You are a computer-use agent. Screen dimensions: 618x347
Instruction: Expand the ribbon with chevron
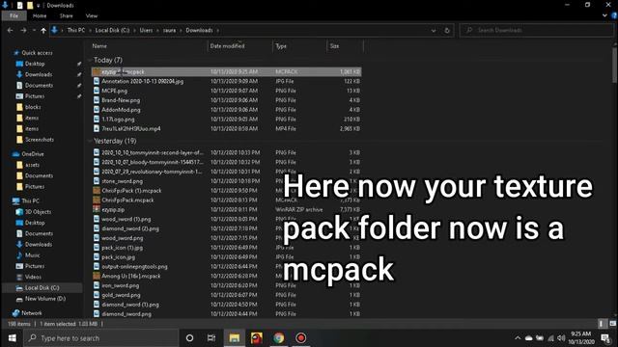(x=604, y=15)
